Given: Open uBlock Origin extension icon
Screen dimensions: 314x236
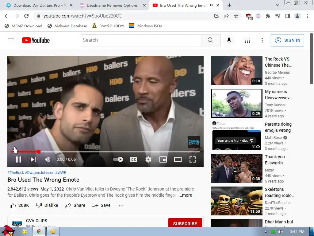Looking at the screenshot, I should pyautogui.click(x=248, y=17).
